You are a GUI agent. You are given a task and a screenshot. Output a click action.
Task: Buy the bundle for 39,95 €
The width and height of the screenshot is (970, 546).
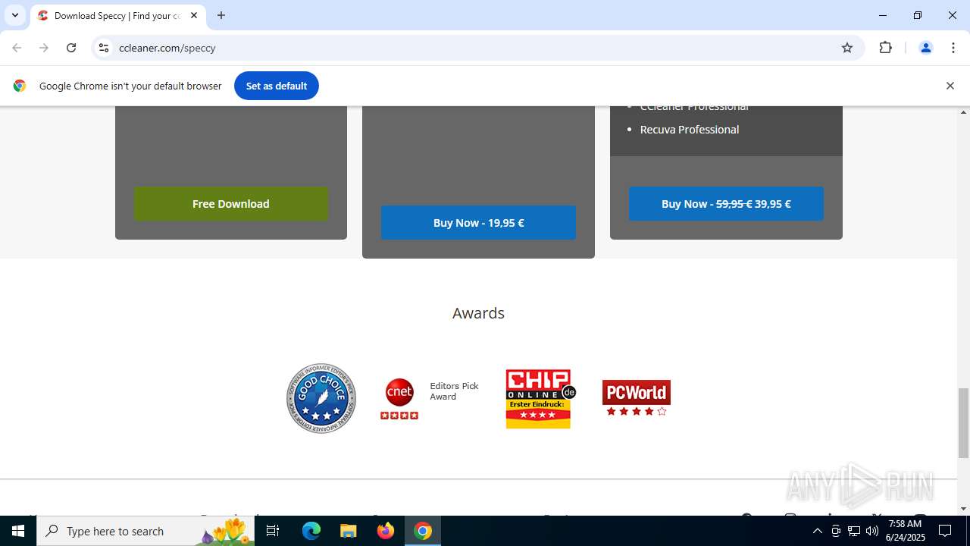point(726,203)
